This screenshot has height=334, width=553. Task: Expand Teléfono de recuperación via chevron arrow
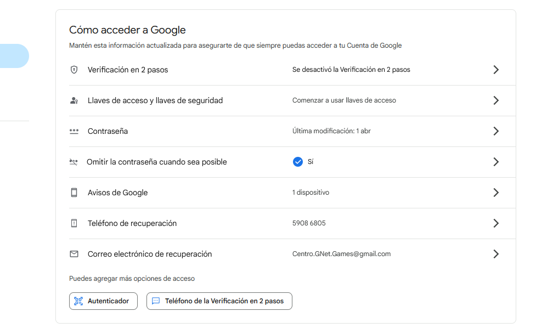(496, 223)
